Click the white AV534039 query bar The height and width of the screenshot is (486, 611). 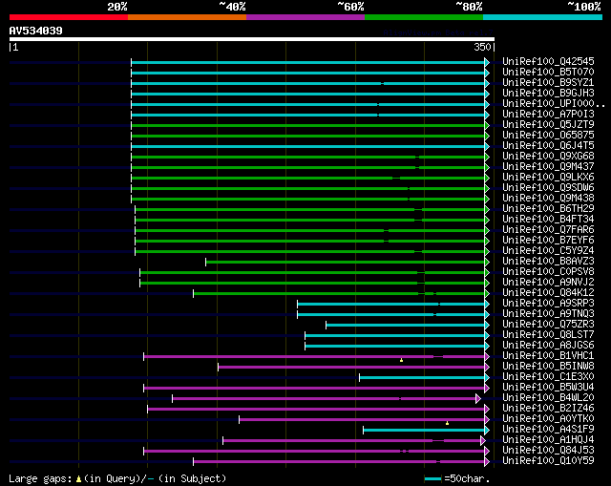pos(252,39)
